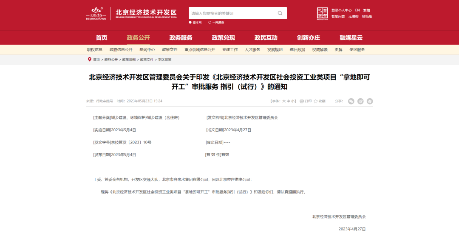The width and height of the screenshot is (459, 238).
Task: Open the 政务公开 main navigation tab
Action: [x=138, y=38]
